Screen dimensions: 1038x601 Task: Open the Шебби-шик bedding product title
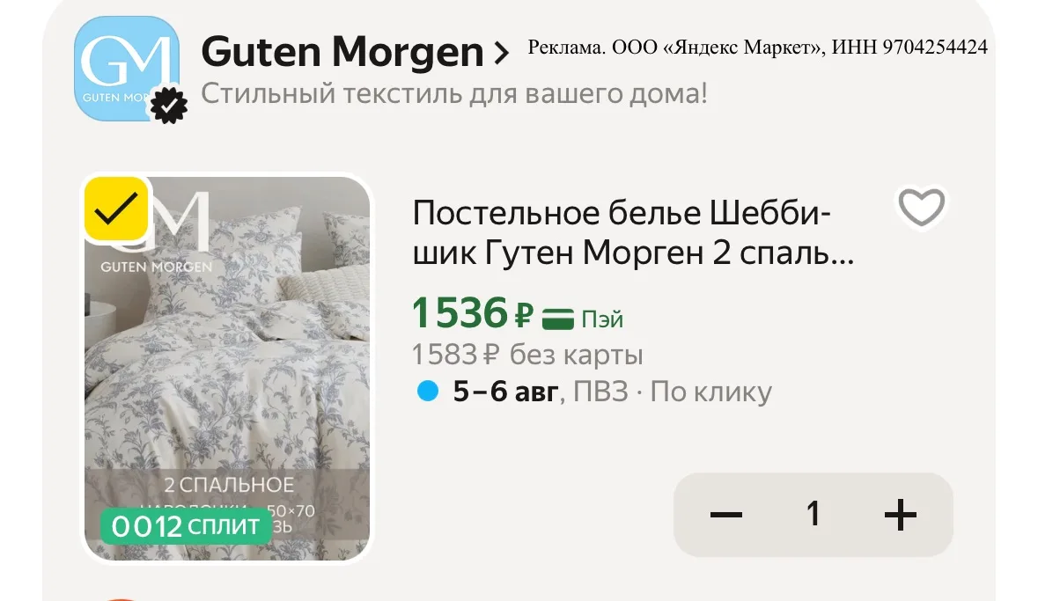(634, 232)
